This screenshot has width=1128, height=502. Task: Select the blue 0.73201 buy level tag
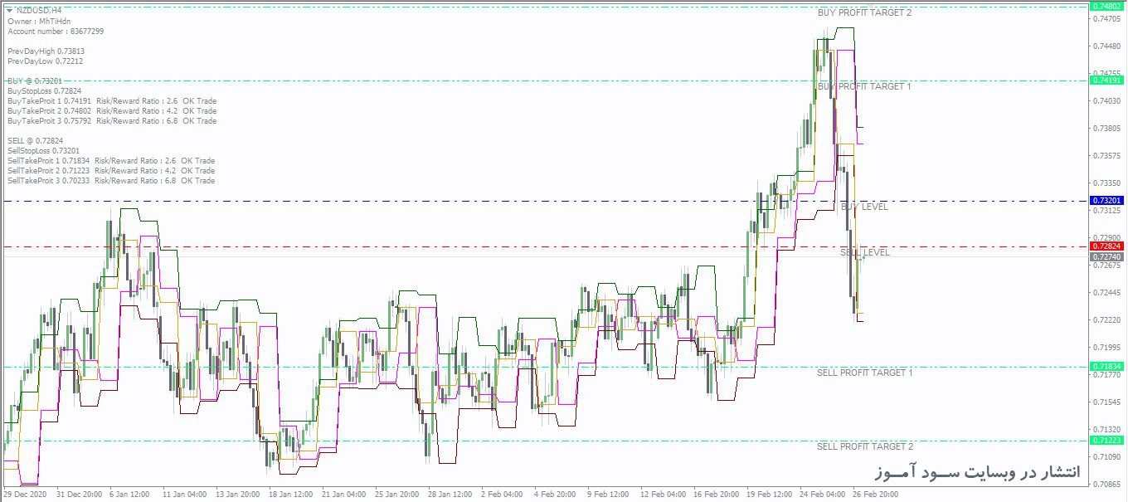tap(1107, 201)
